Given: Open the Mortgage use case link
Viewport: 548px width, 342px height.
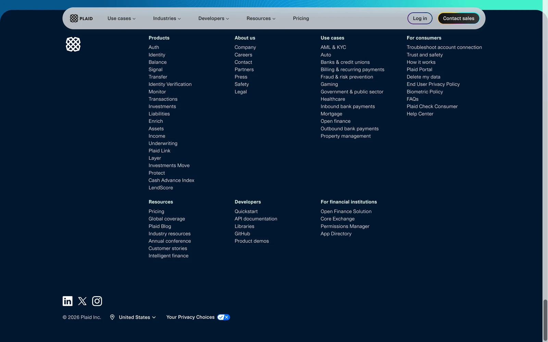Looking at the screenshot, I should click(x=332, y=114).
